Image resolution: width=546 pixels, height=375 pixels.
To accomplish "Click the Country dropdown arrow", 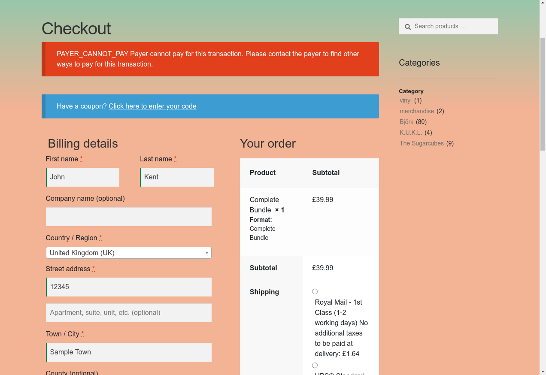I will [207, 253].
